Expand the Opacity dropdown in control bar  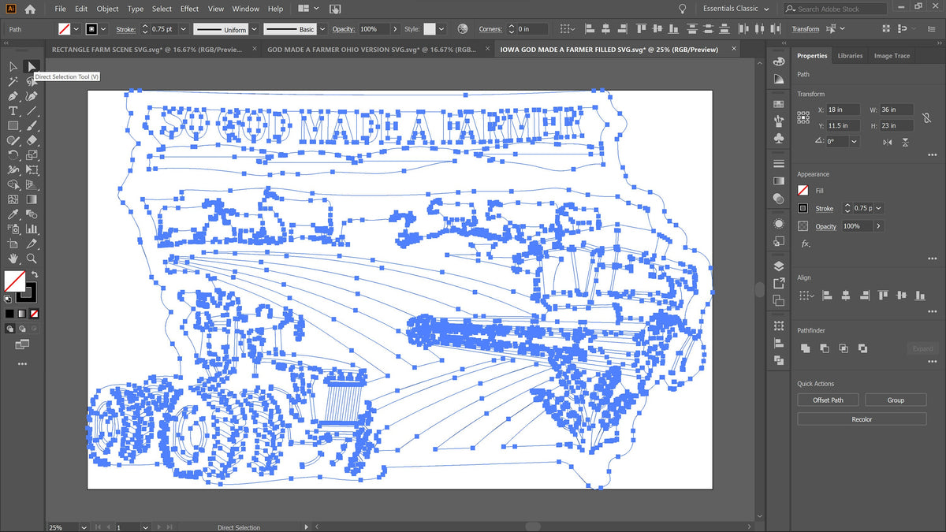(x=395, y=29)
